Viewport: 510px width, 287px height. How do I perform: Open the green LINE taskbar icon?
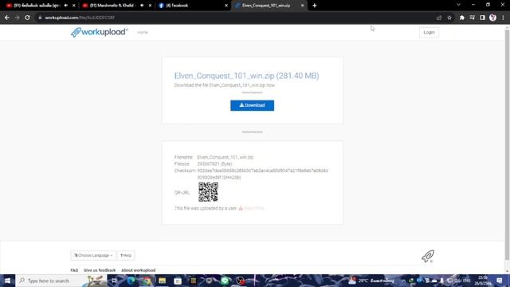(x=225, y=281)
